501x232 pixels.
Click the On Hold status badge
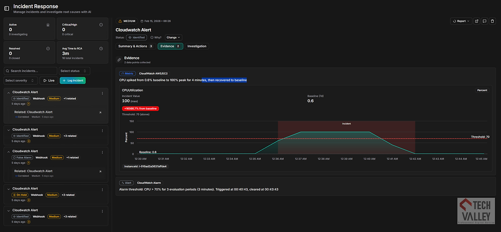20,195
